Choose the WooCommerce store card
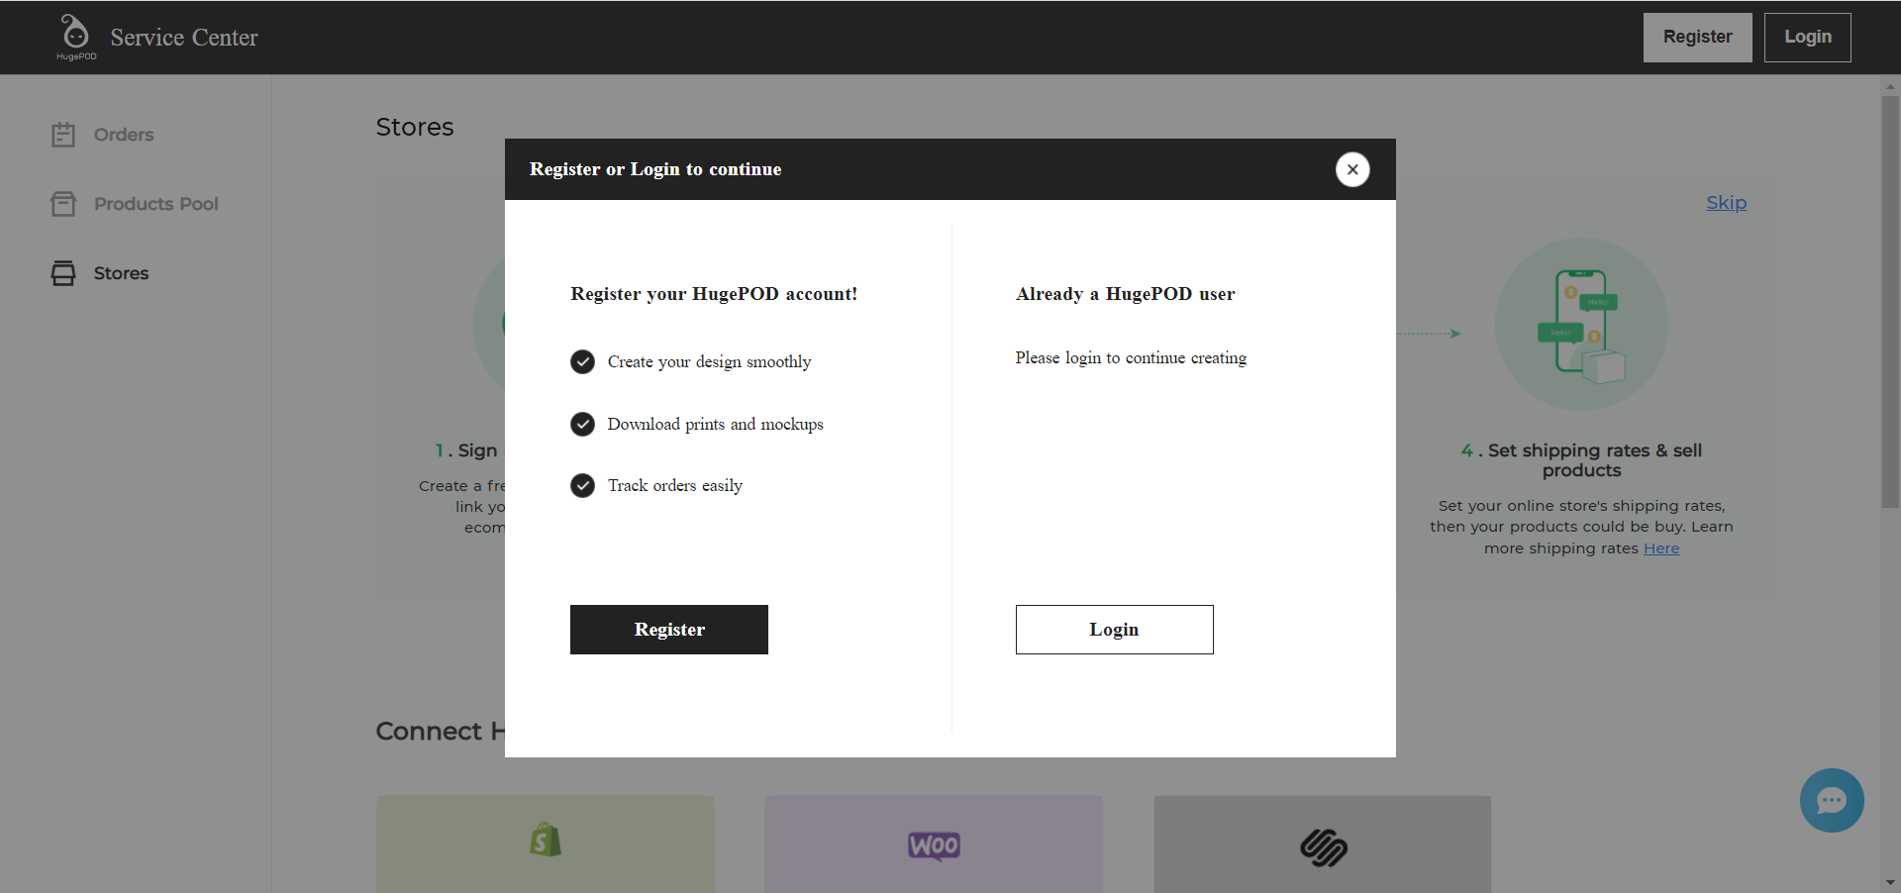Screen dimensions: 1901x893 pyautogui.click(x=934, y=843)
